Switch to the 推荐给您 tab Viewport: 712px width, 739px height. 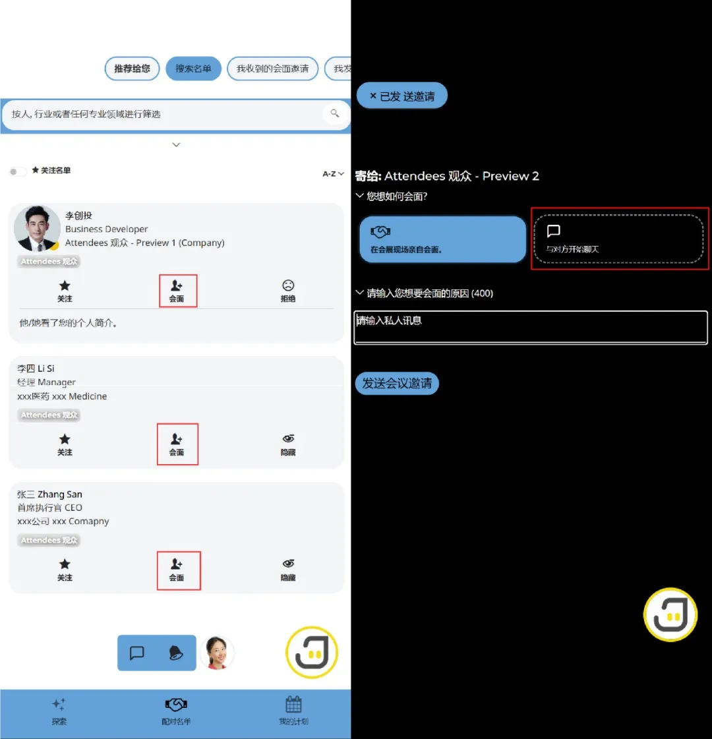coord(132,69)
